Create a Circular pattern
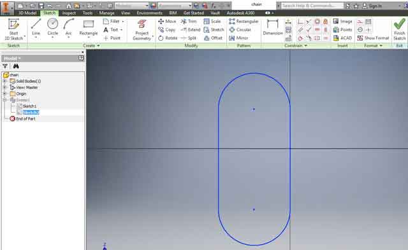Image resolution: width=408 pixels, height=250 pixels. pyautogui.click(x=240, y=30)
